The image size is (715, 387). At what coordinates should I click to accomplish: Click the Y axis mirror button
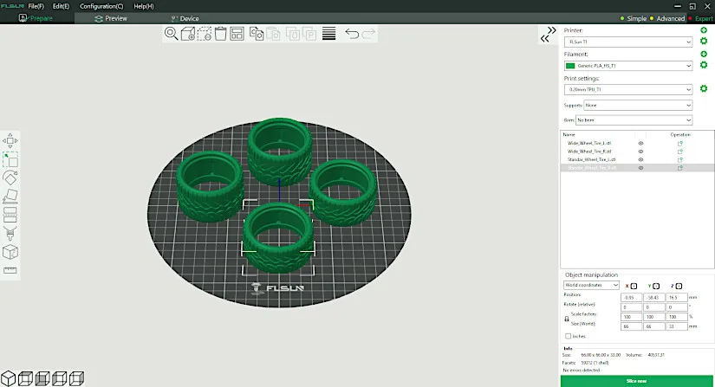coord(656,286)
